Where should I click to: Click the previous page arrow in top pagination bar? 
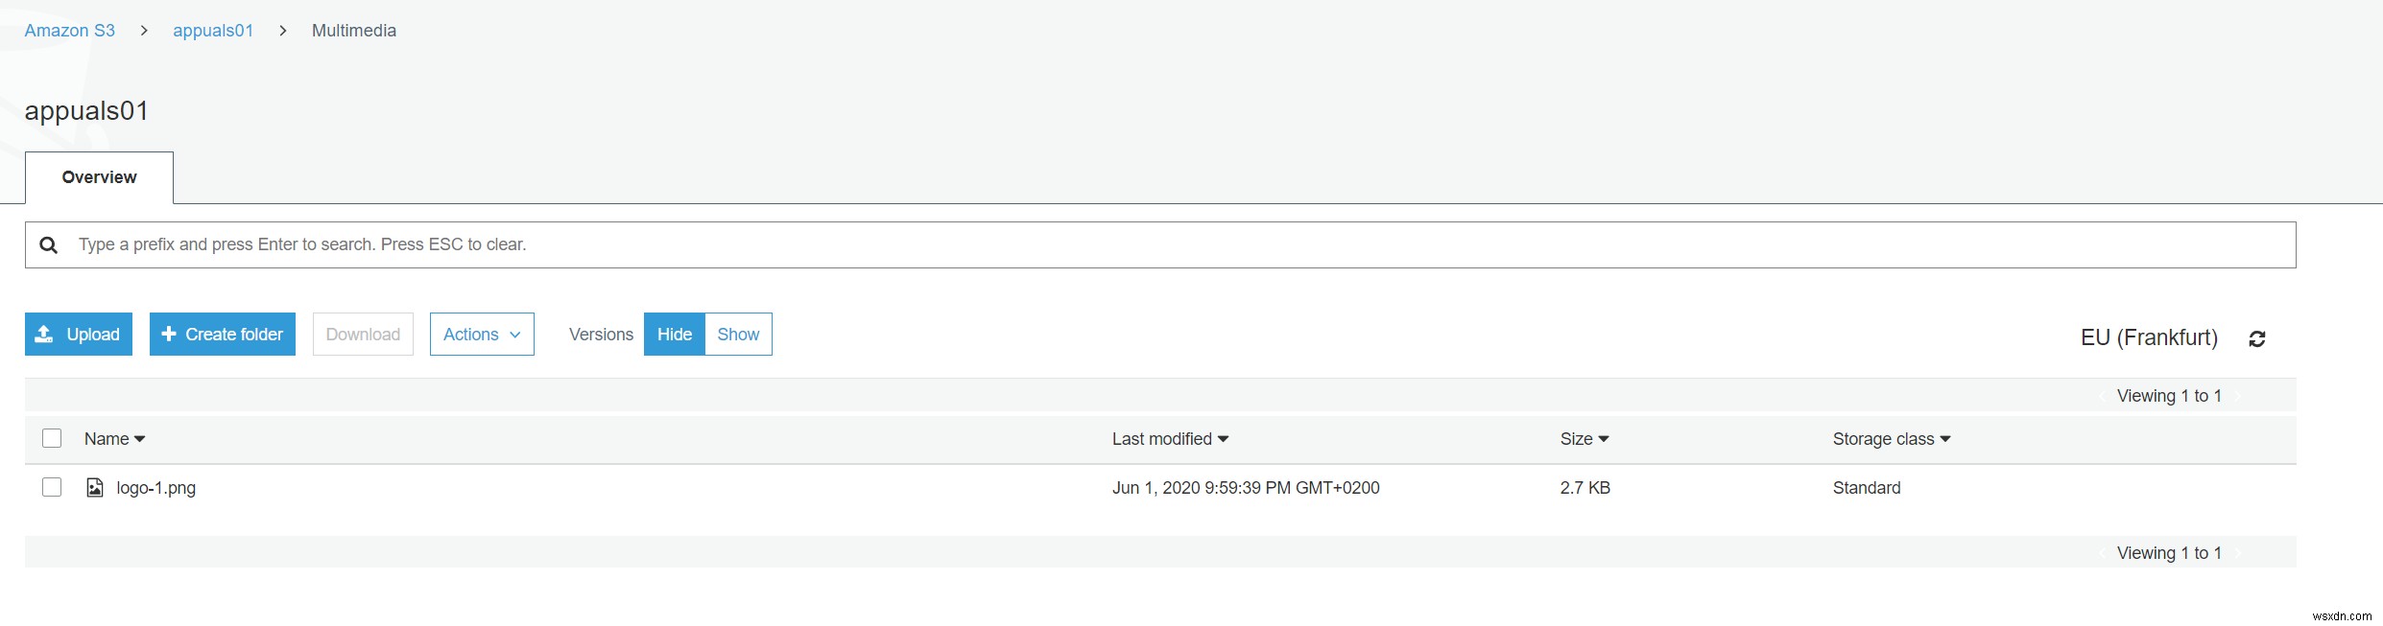(x=2102, y=395)
